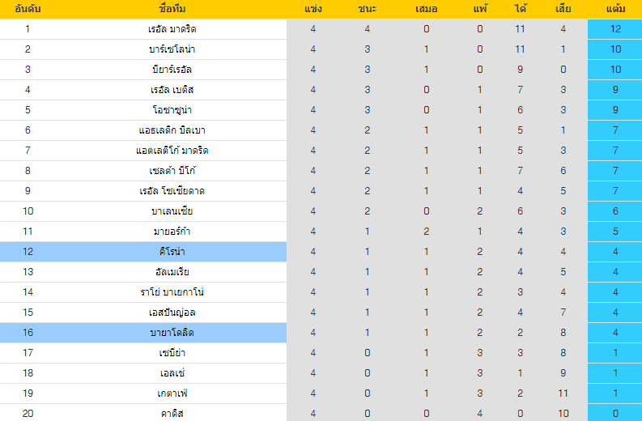
Task: Click goals-for 11 in เรอัล มาดริด row
Action: (x=520, y=29)
